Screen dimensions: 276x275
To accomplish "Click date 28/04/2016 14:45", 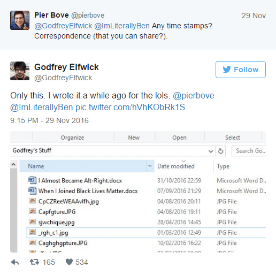I will [179, 222].
